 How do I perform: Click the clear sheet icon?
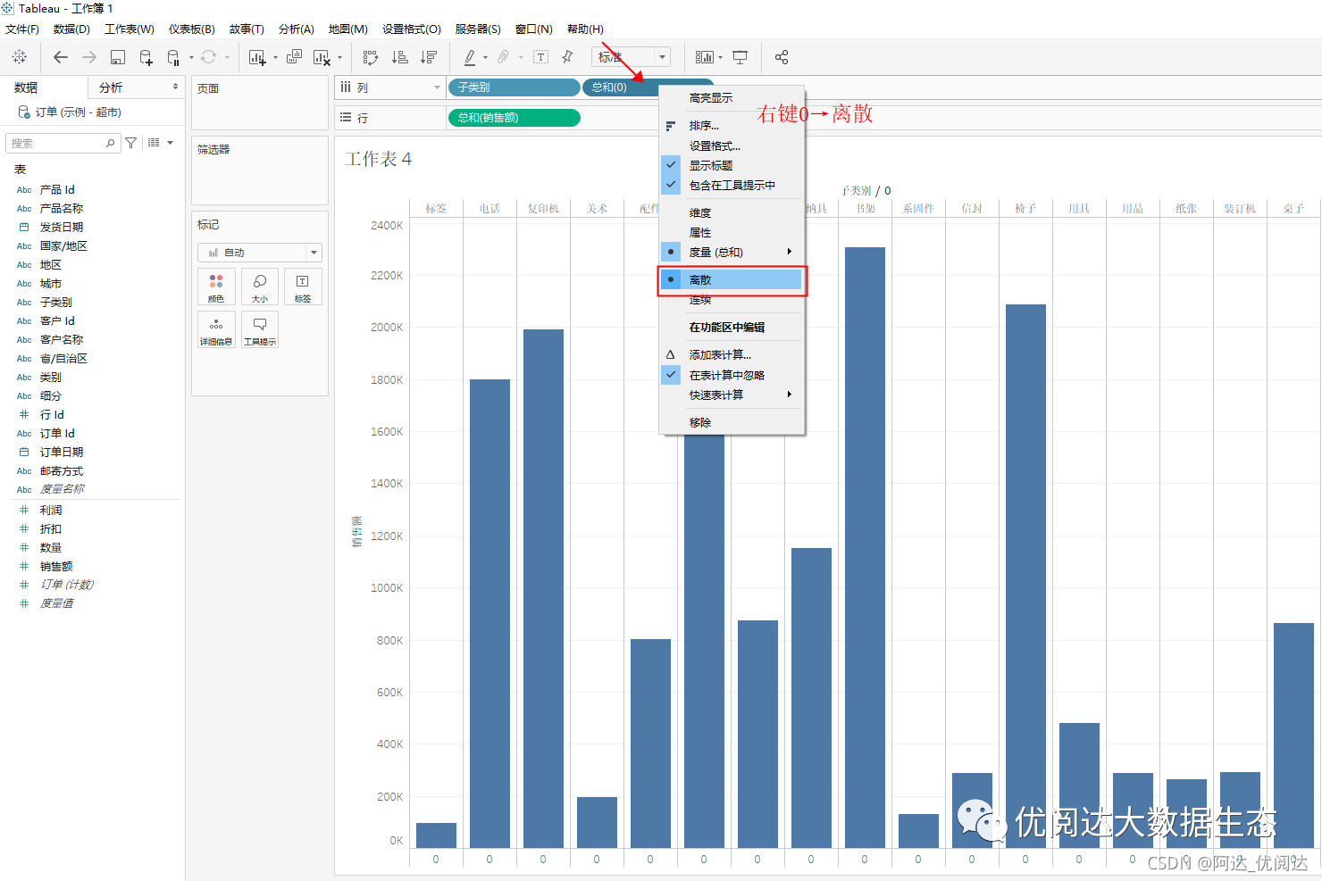tap(322, 57)
